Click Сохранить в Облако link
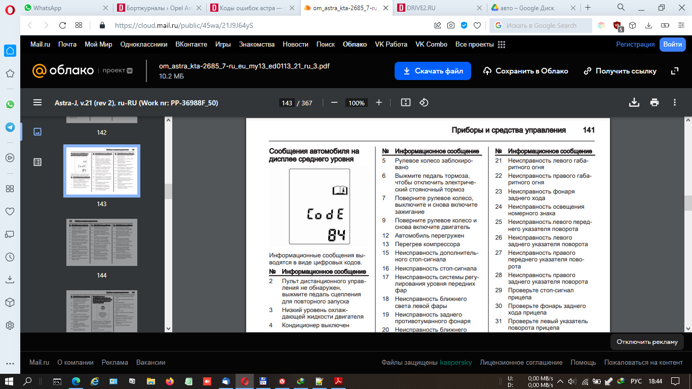The width and height of the screenshot is (692, 389). tap(526, 71)
